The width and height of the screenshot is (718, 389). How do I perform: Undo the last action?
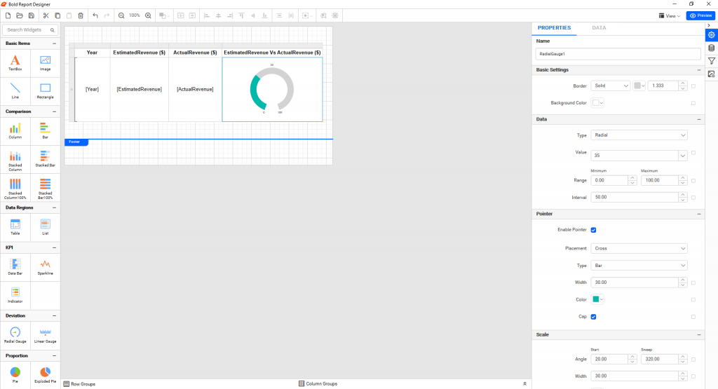click(95, 15)
